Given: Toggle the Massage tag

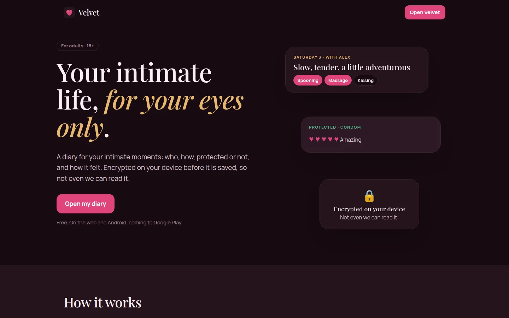Looking at the screenshot, I should point(338,81).
